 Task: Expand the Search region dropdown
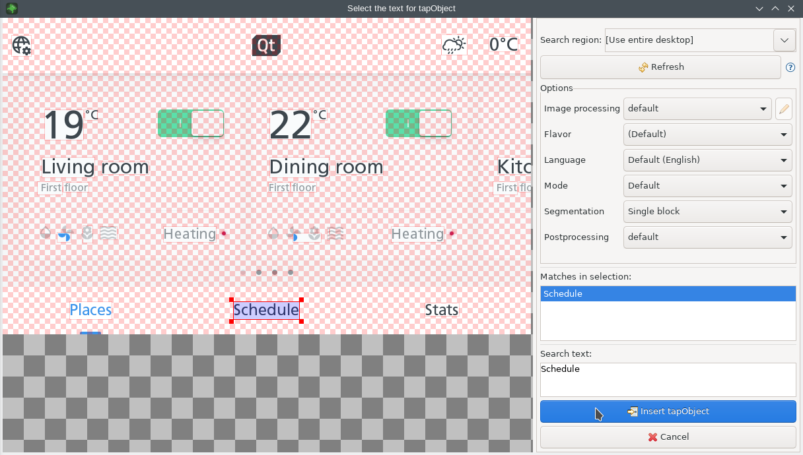pyautogui.click(x=784, y=40)
